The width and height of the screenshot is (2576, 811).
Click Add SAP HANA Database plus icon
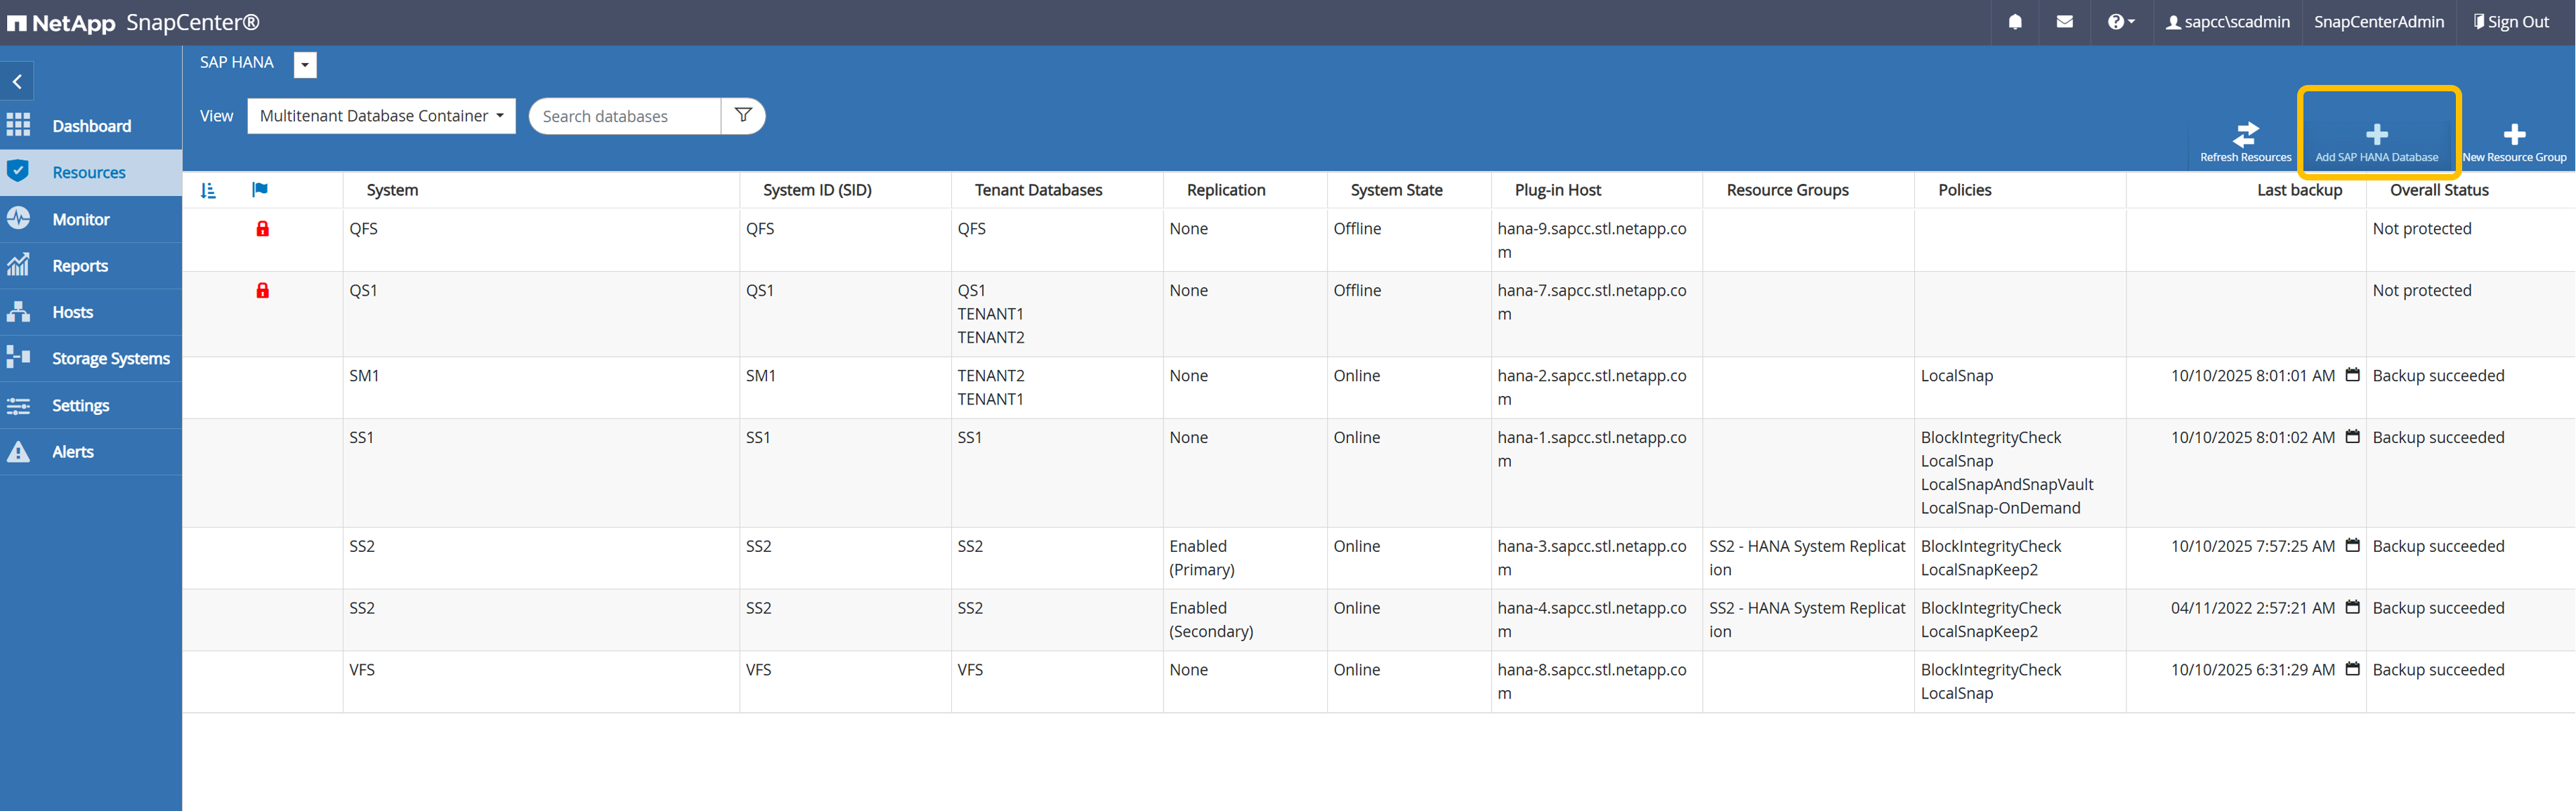[x=2377, y=134]
